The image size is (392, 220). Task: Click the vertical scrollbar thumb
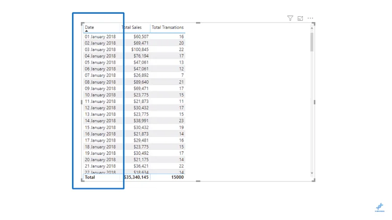point(312,42)
